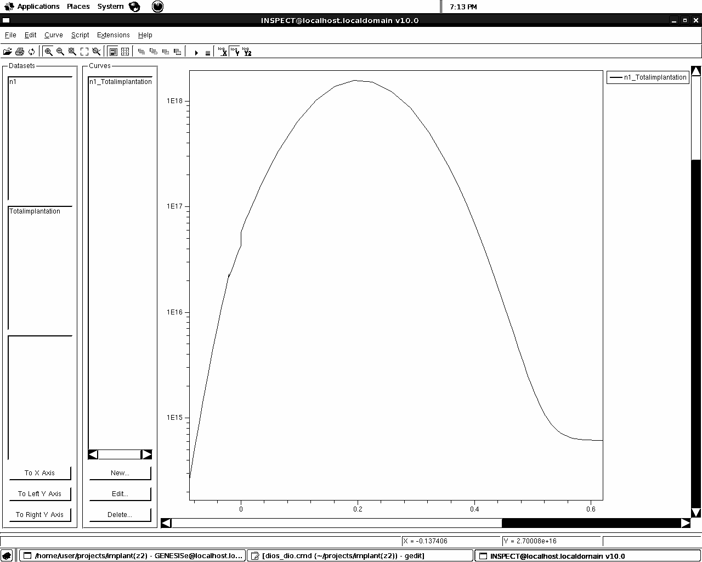The height and width of the screenshot is (562, 702).
Task: Select the zoom in magnifier tool
Action: pyautogui.click(x=48, y=52)
